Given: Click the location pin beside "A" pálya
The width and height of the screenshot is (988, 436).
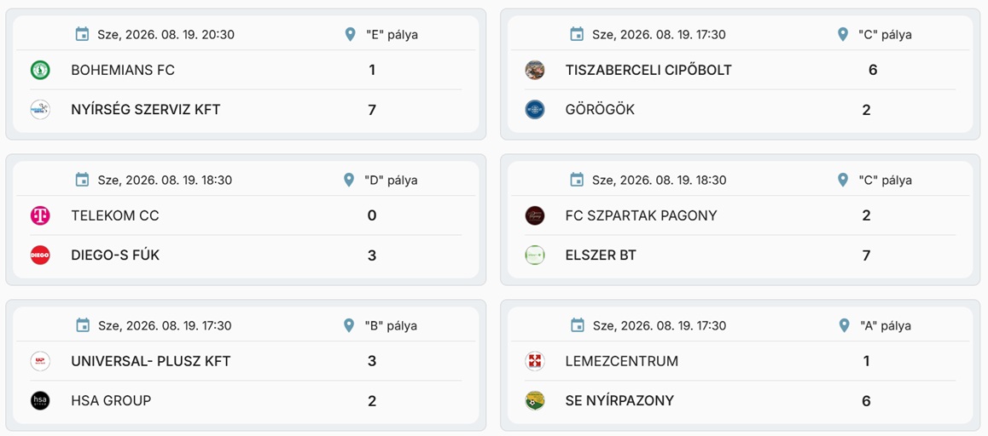Looking at the screenshot, I should [845, 325].
